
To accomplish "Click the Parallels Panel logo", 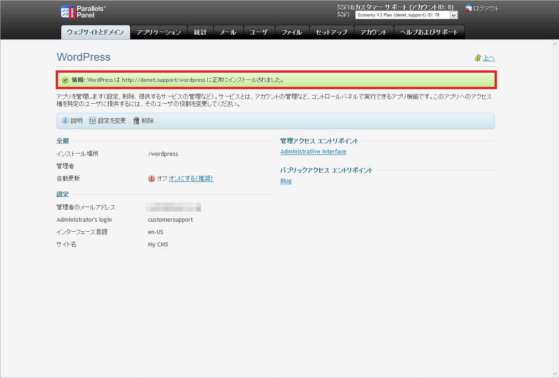I will (x=84, y=12).
